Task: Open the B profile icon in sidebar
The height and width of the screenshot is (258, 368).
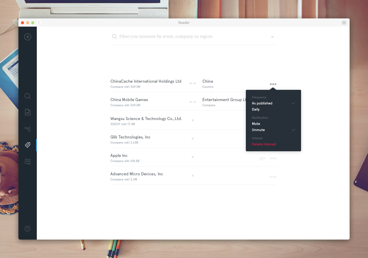Action: [28, 37]
